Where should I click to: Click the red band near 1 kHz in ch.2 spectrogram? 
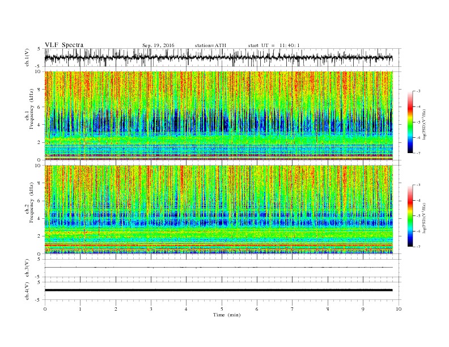point(218,246)
